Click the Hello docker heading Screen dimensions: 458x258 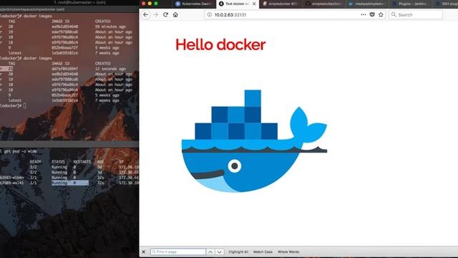[x=220, y=44]
